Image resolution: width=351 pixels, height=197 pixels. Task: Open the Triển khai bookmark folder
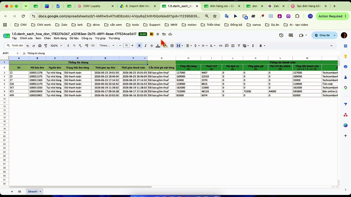coord(210,25)
